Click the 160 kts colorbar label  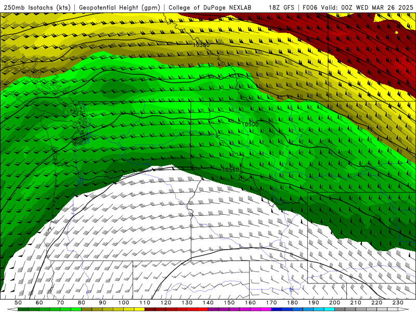250,303
